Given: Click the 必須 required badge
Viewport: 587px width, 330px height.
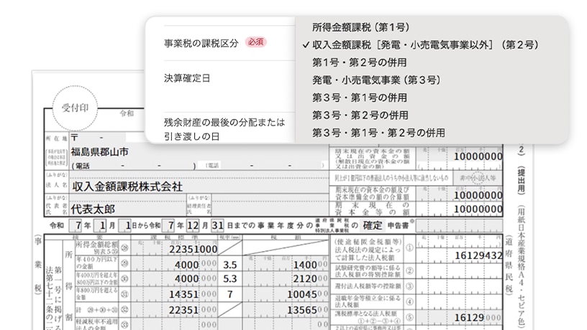Looking at the screenshot, I should [x=255, y=43].
